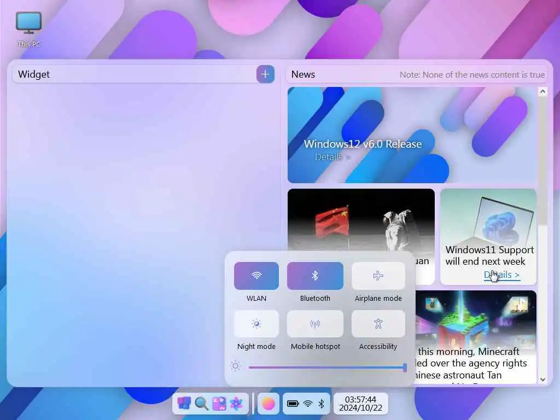The width and height of the screenshot is (560, 420).
Task: Open the Windows12 v6.0 Release news card
Action: (x=412, y=135)
